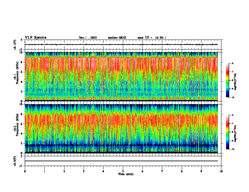Click time axis tick label "4"
This screenshot has width=249, height=192.
[x=103, y=171]
